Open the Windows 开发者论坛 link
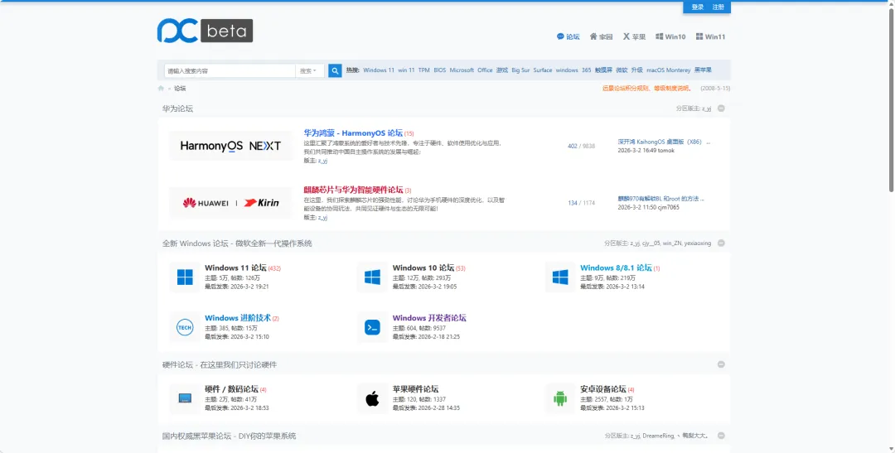Screen dimensions: 895x453 tap(429, 318)
